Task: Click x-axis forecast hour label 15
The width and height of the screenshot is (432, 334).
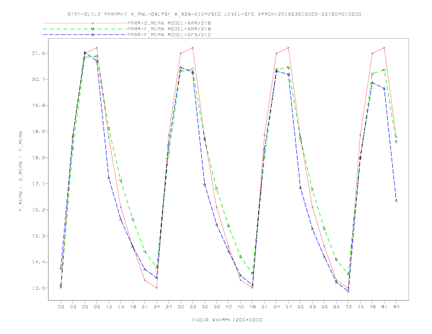Action: tap(121, 307)
